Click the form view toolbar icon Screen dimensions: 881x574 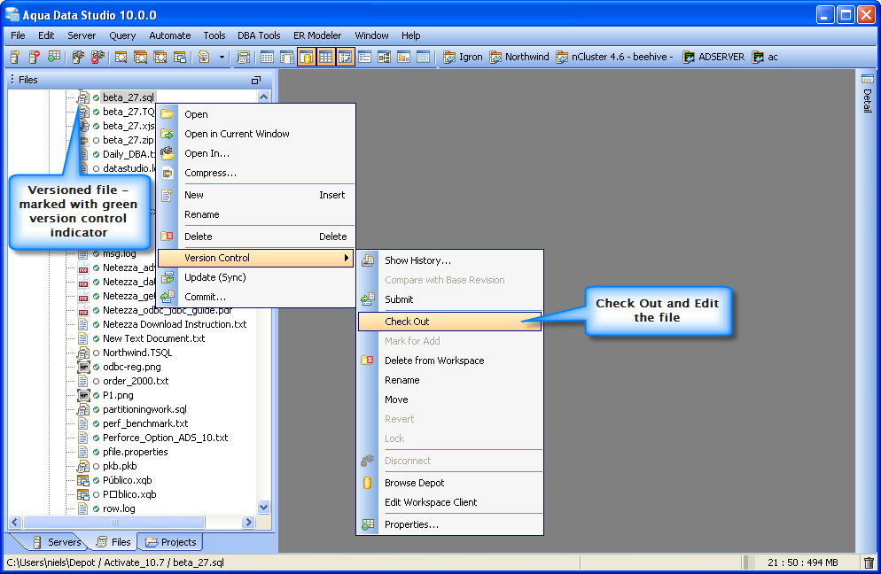[x=364, y=57]
